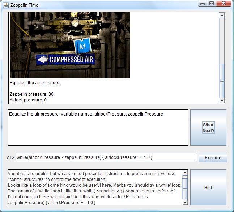234x212 pixels.
Task: Maximize the Zeppelin Time window
Action: click(x=212, y=4)
